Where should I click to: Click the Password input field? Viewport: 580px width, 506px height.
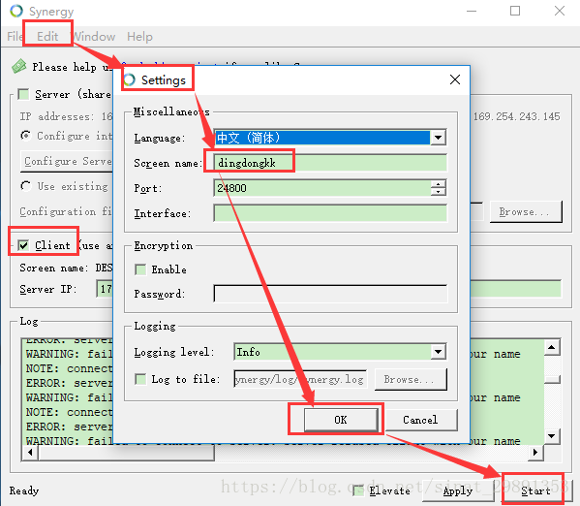(330, 294)
